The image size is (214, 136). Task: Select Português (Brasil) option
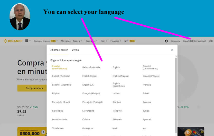[x=61, y=102]
